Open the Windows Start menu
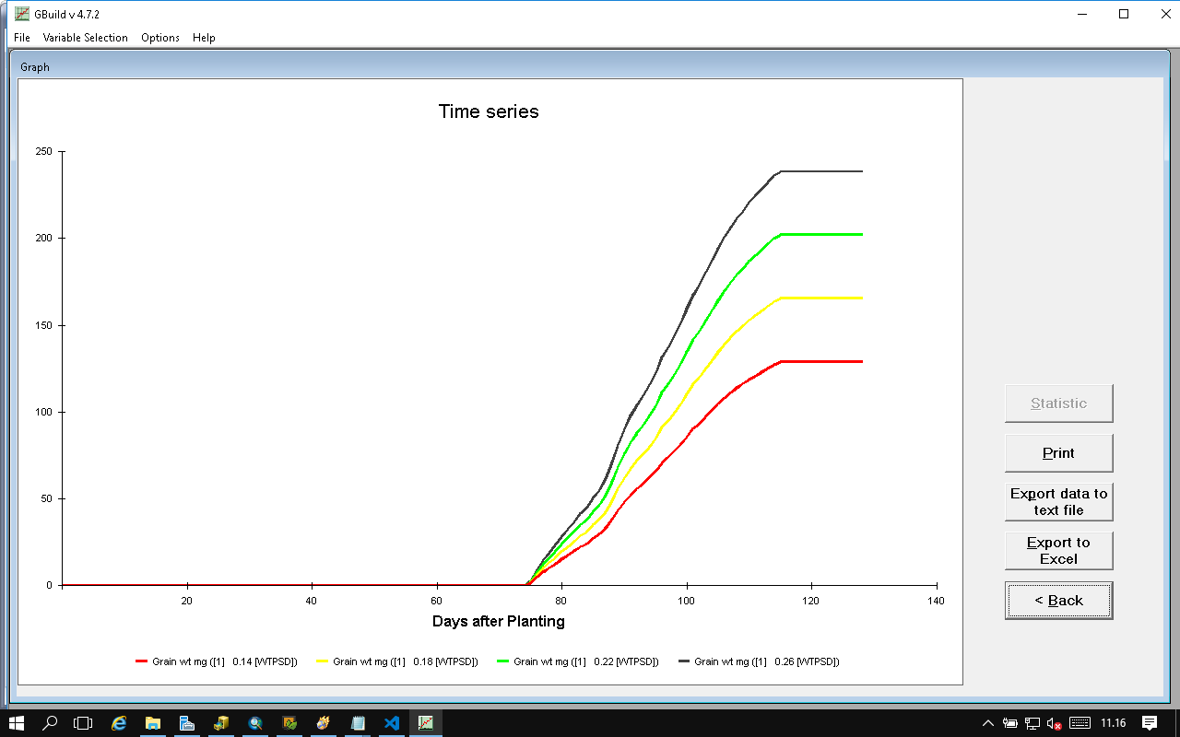This screenshot has width=1180, height=737. (17, 723)
